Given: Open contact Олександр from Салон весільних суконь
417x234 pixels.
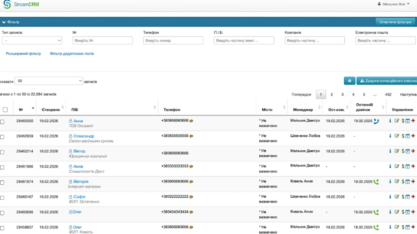Looking at the screenshot, I should pyautogui.click(x=84, y=136).
